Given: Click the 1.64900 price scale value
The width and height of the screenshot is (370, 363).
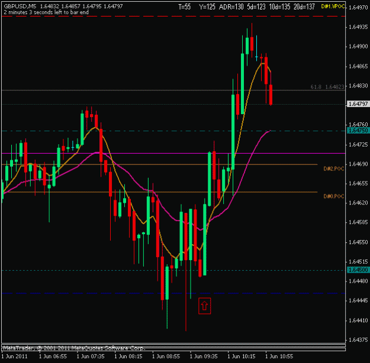Looking at the screenshot, I should click(x=358, y=47).
